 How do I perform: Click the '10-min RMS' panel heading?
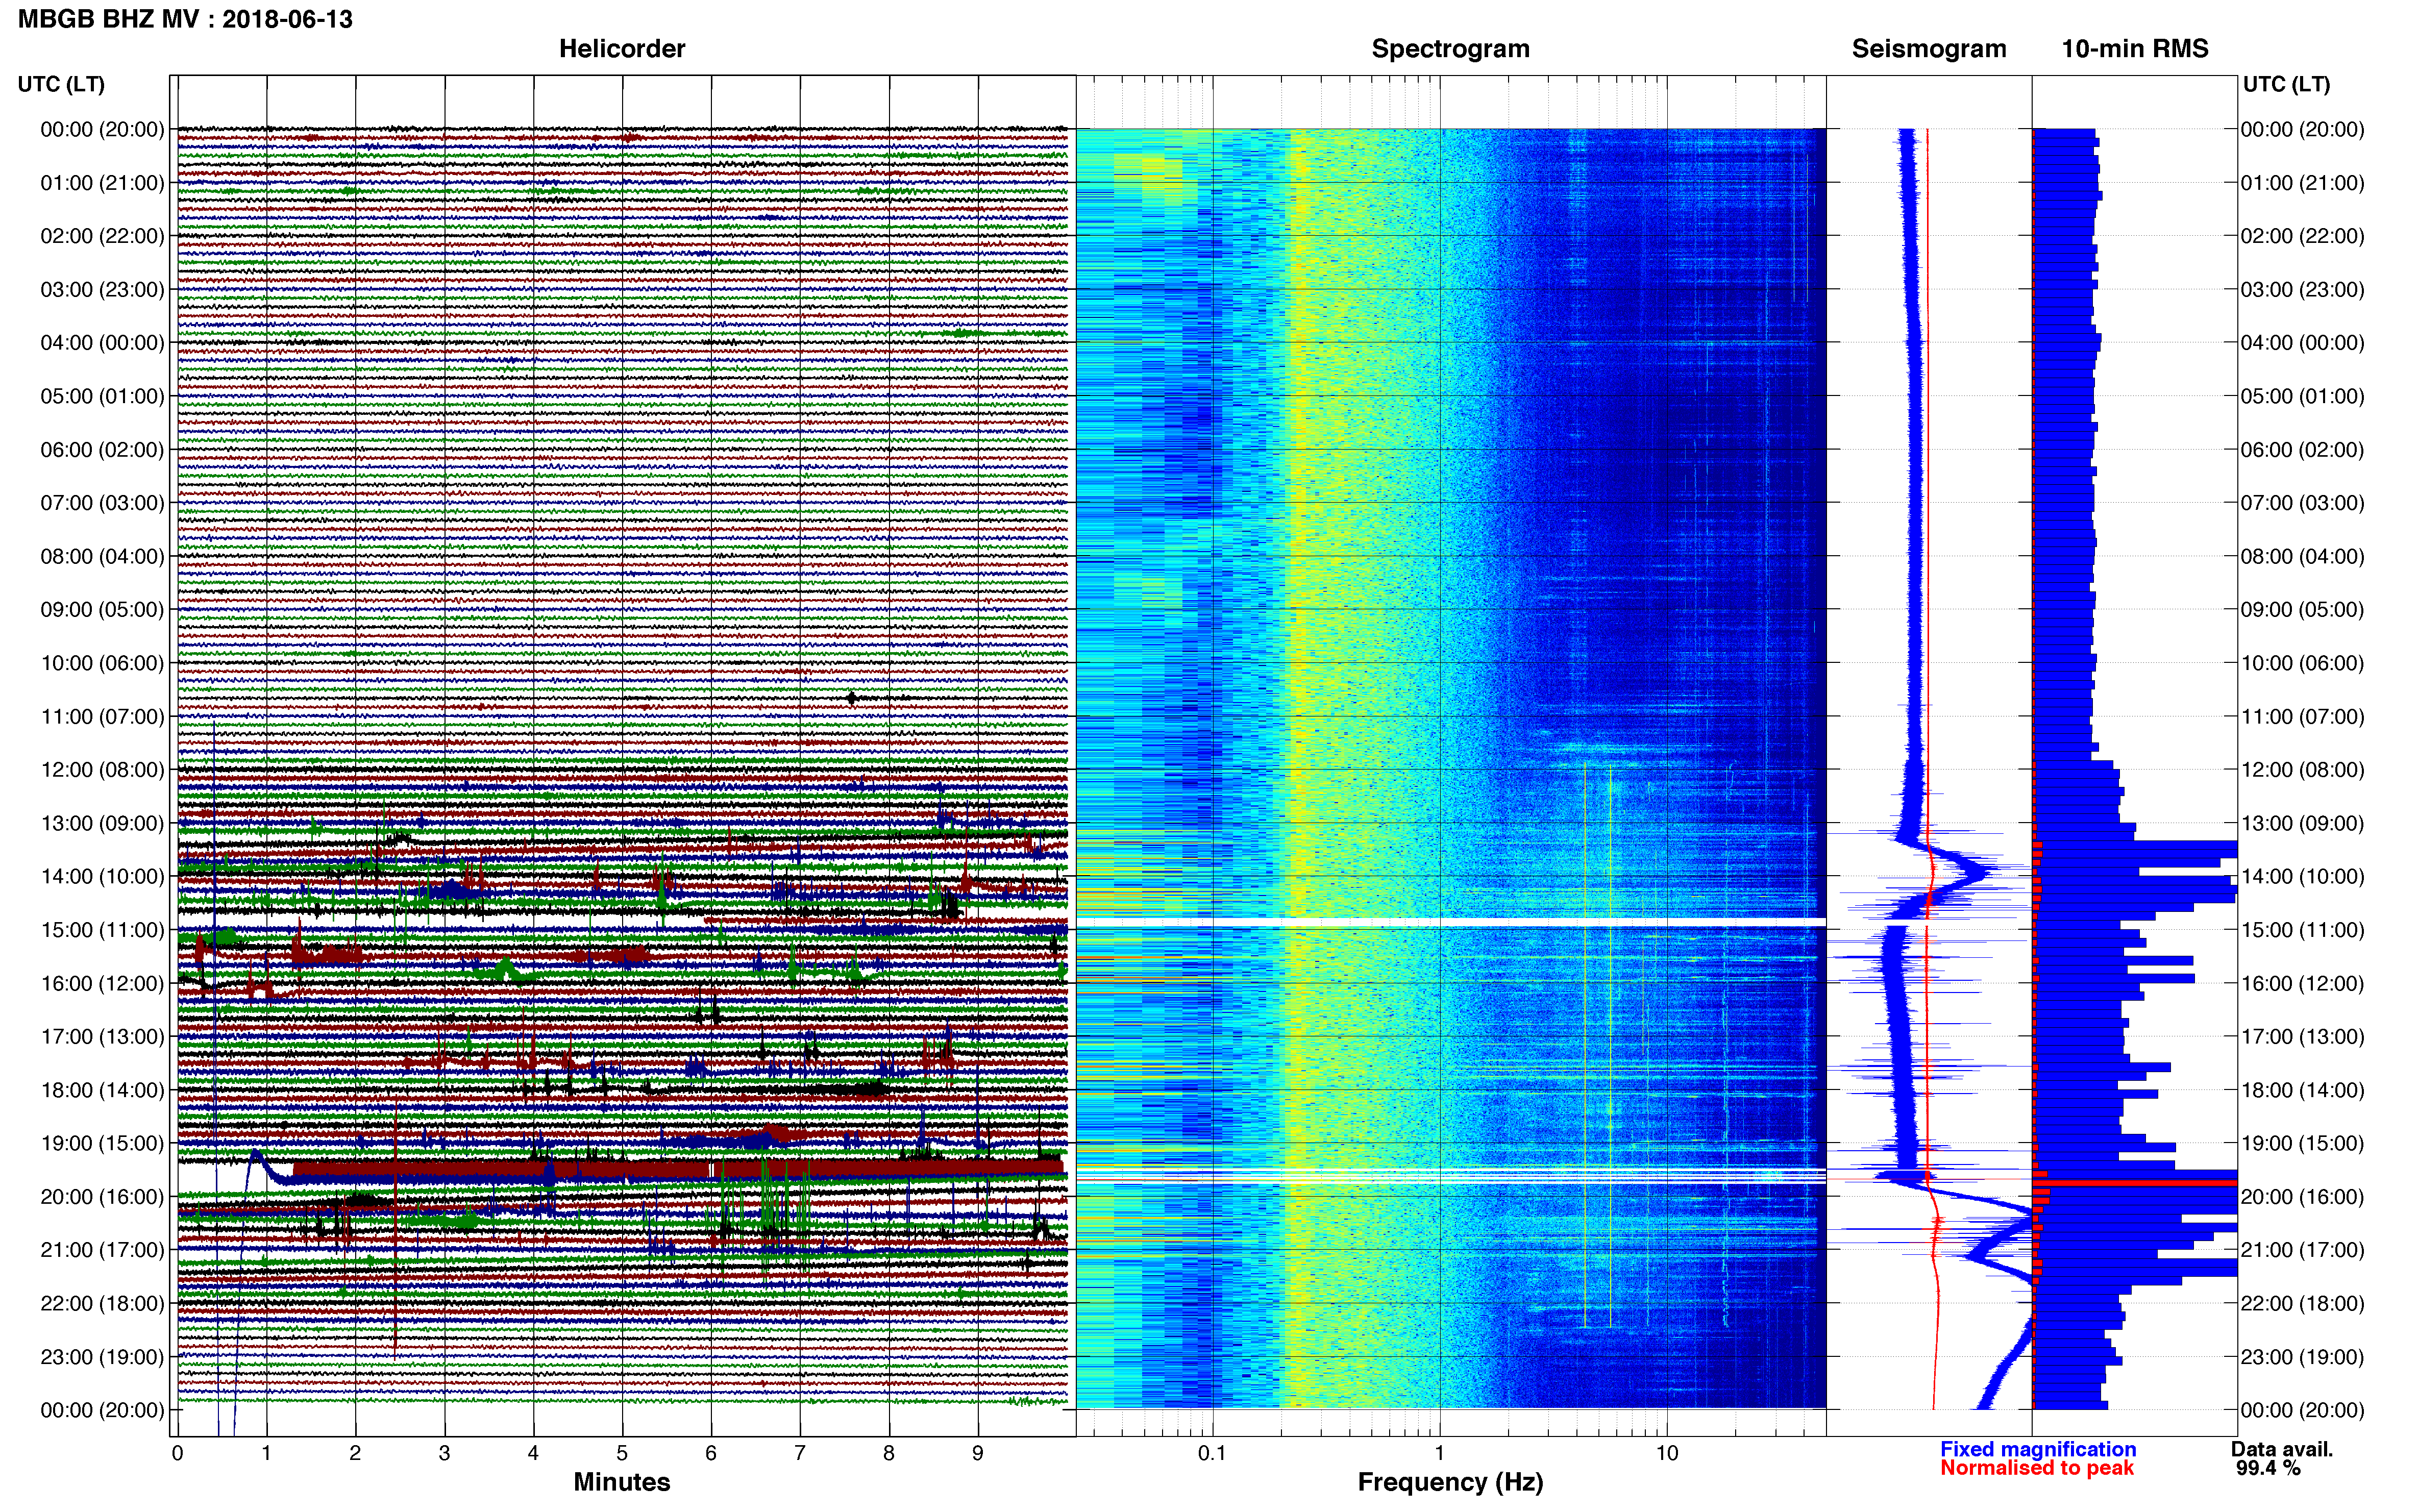pos(2135,49)
